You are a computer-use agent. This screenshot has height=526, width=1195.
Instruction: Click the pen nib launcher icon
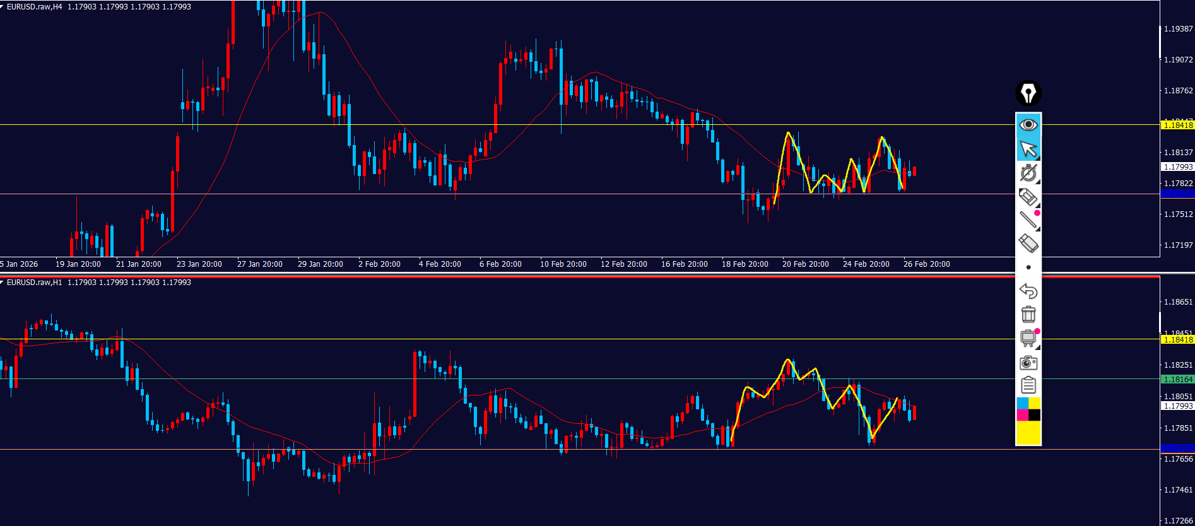pos(1028,93)
